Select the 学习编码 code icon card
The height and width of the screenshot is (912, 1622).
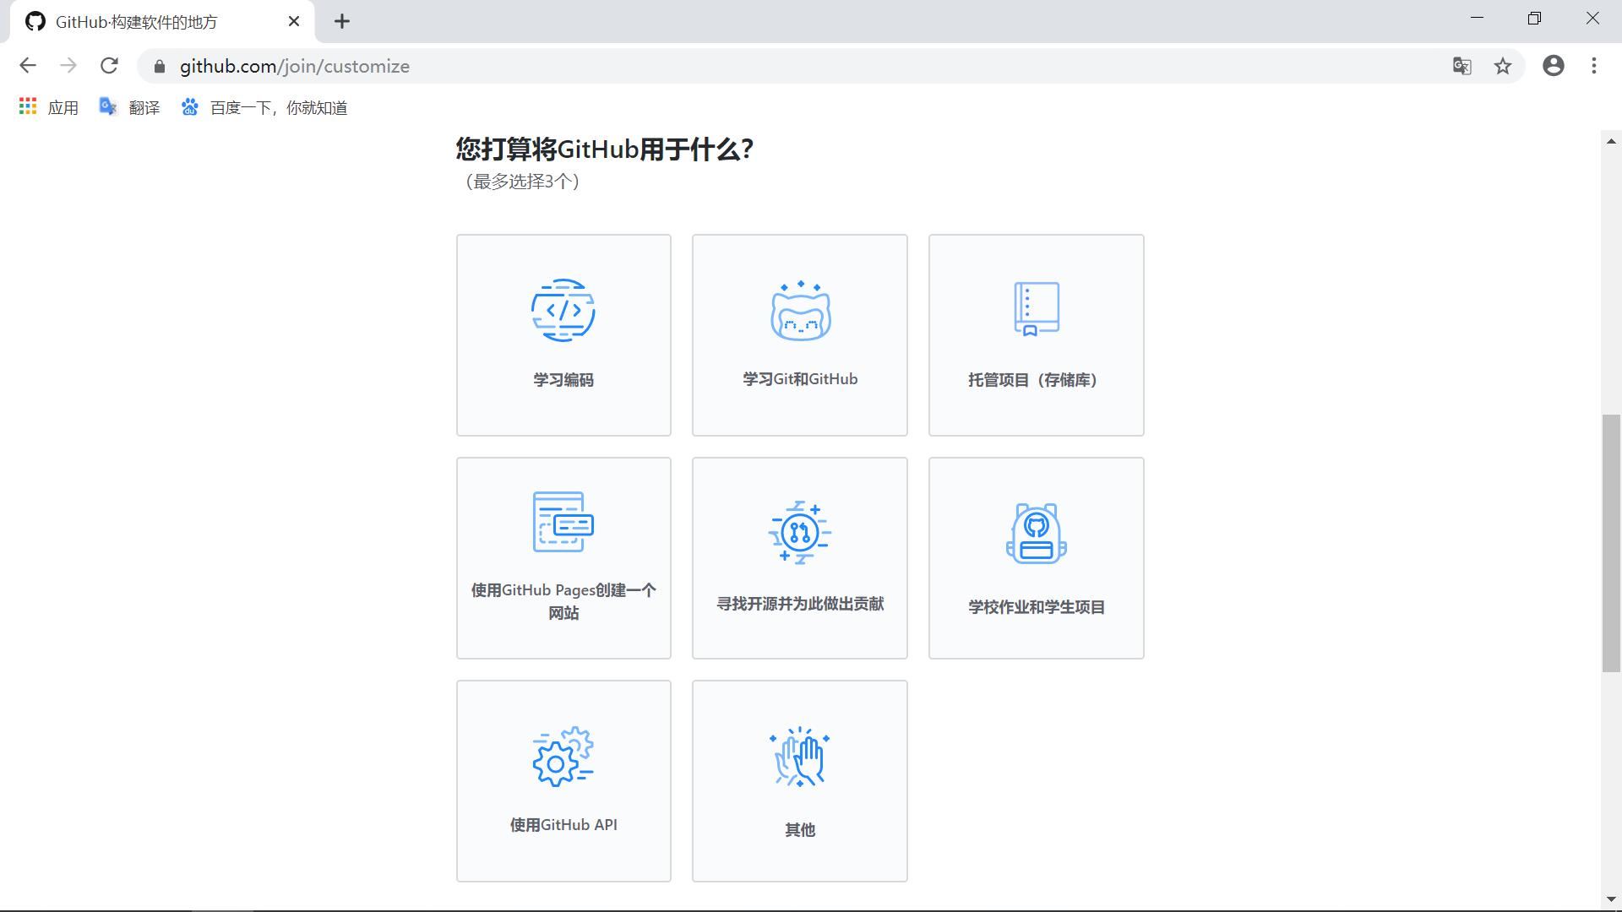[x=563, y=311]
